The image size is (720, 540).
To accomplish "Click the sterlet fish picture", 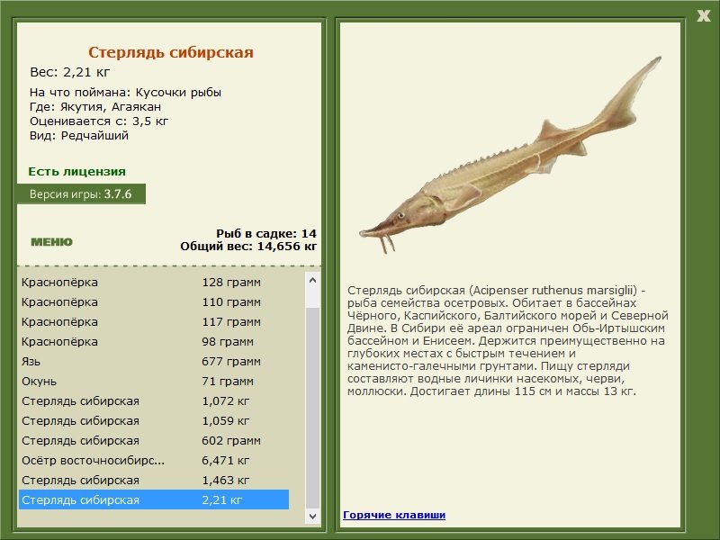I will 510,155.
